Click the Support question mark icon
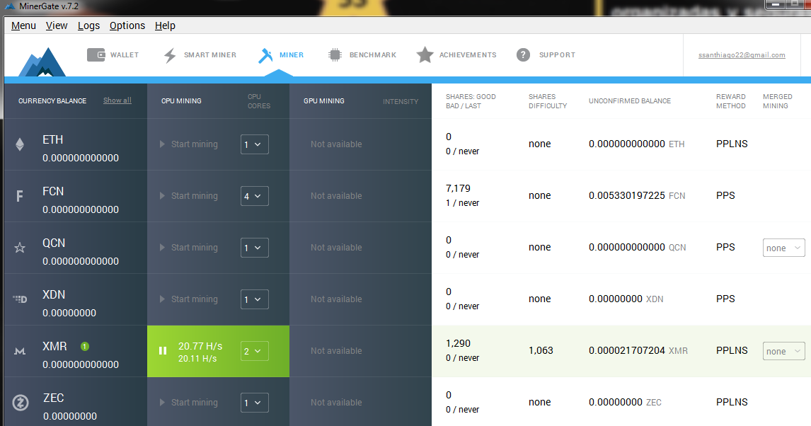 click(x=523, y=54)
